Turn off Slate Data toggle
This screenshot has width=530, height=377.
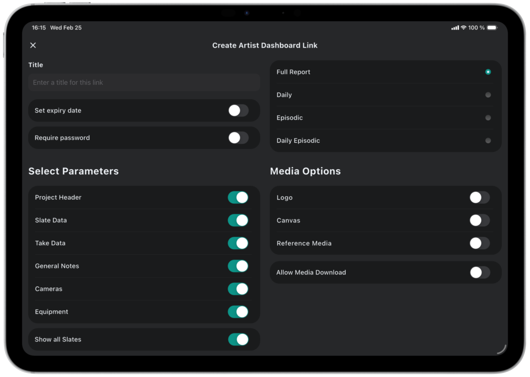point(238,220)
